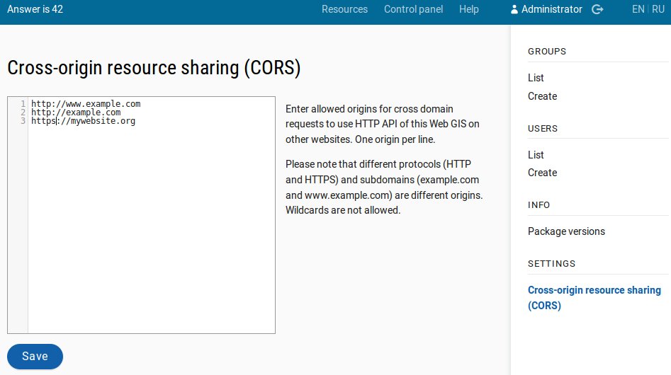Open the Resources menu
The image size is (671, 375).
click(x=344, y=9)
